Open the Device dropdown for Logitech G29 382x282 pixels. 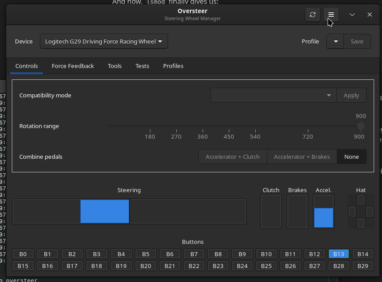click(x=104, y=42)
